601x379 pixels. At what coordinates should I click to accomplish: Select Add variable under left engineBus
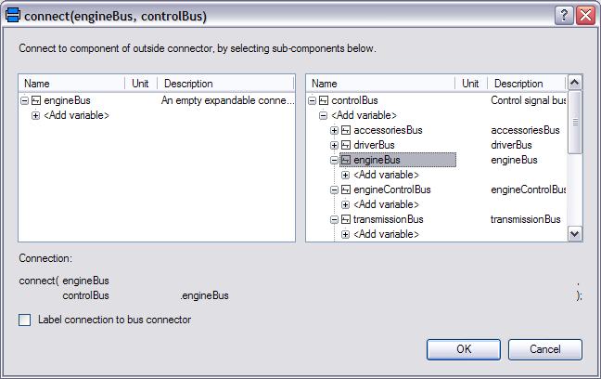coord(76,115)
